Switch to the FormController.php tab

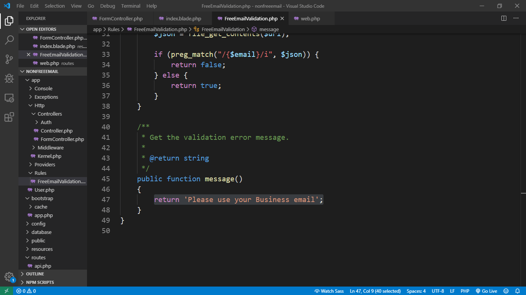[120, 18]
